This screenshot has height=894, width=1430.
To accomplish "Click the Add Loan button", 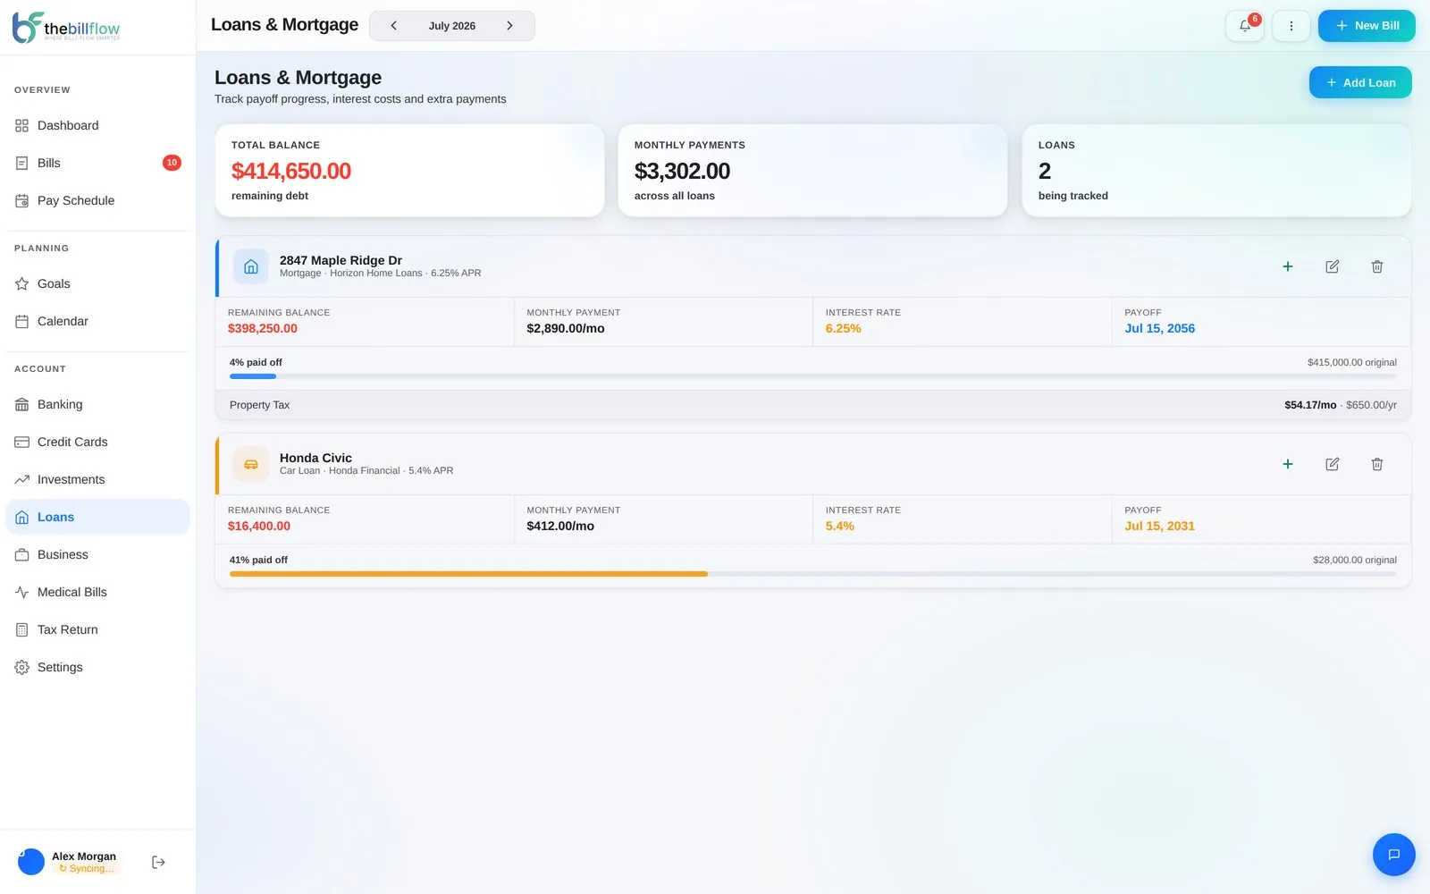I will [x=1360, y=82].
